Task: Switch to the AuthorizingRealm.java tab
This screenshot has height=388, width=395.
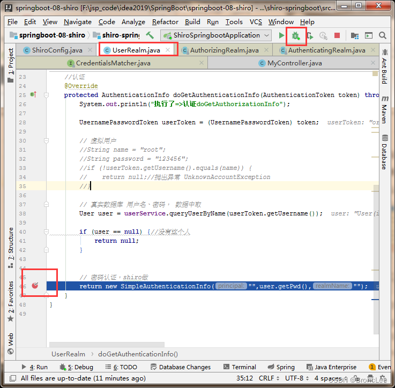Action: pyautogui.click(x=224, y=50)
